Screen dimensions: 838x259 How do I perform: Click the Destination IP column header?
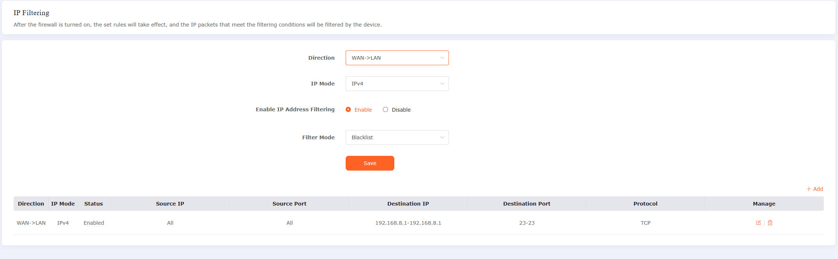pyautogui.click(x=408, y=204)
